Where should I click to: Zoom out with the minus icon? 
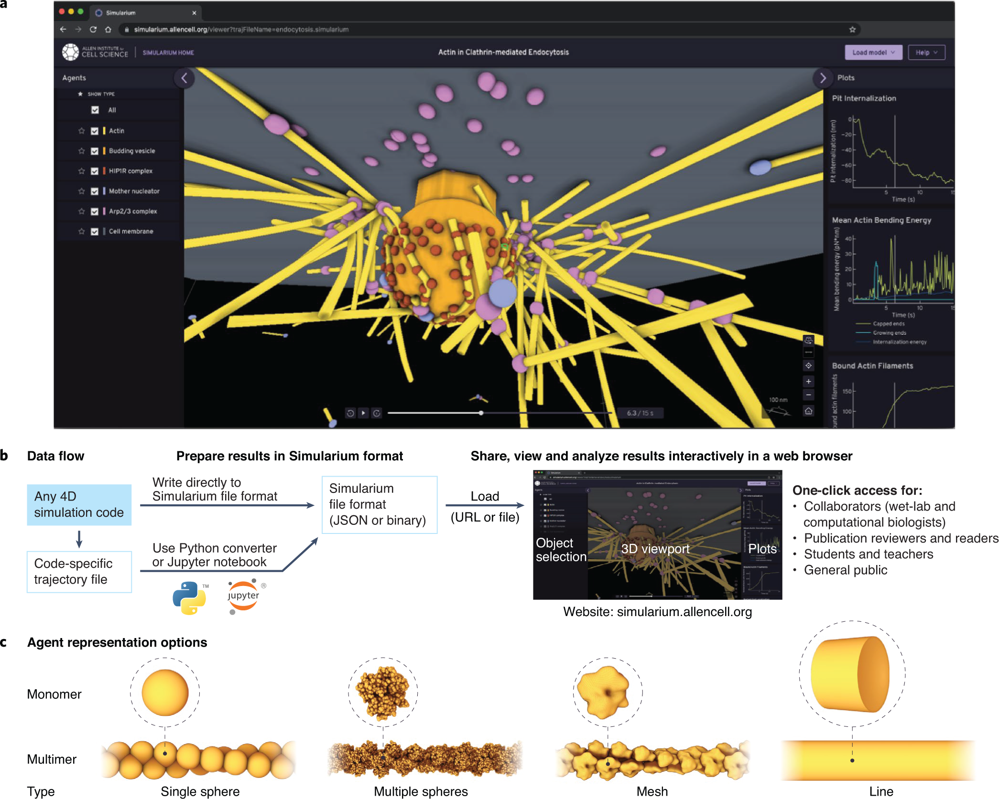pyautogui.click(x=808, y=395)
